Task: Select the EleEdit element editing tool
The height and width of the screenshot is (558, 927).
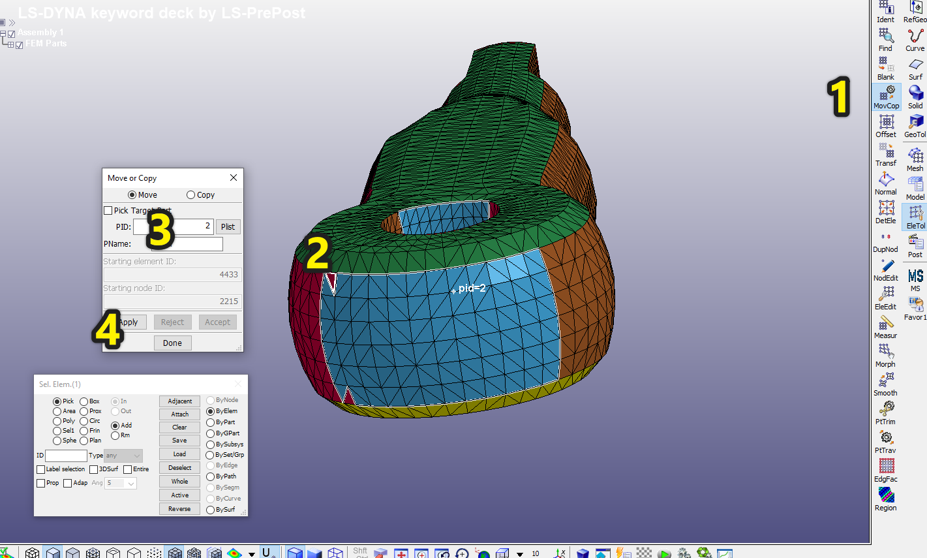Action: click(x=886, y=298)
